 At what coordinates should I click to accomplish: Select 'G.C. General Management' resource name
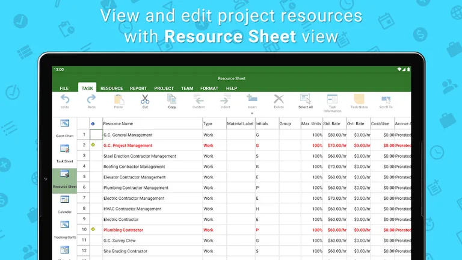point(128,135)
